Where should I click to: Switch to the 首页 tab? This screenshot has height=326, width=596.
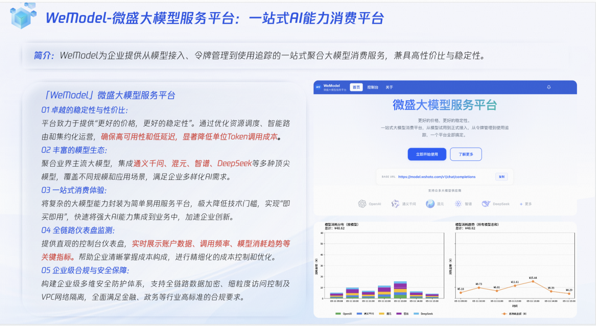(x=356, y=87)
